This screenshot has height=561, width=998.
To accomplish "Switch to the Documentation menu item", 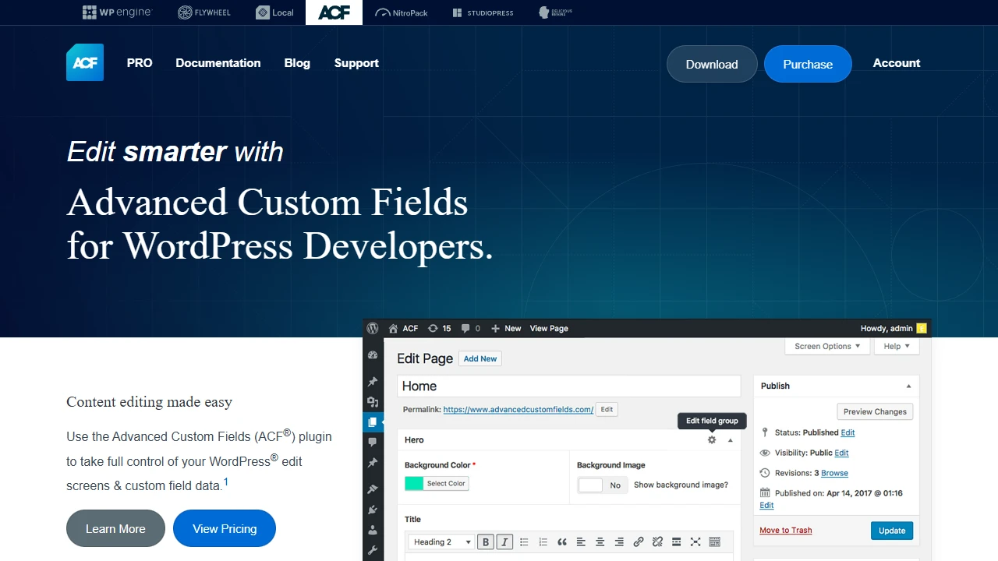I will click(218, 63).
